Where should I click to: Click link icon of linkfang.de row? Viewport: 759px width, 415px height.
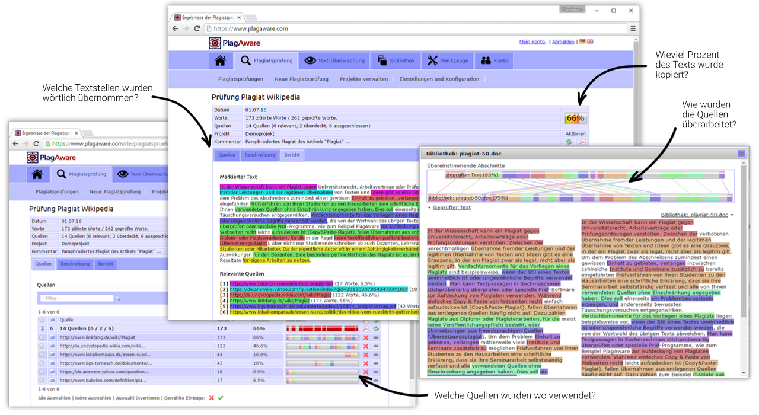pos(376,337)
